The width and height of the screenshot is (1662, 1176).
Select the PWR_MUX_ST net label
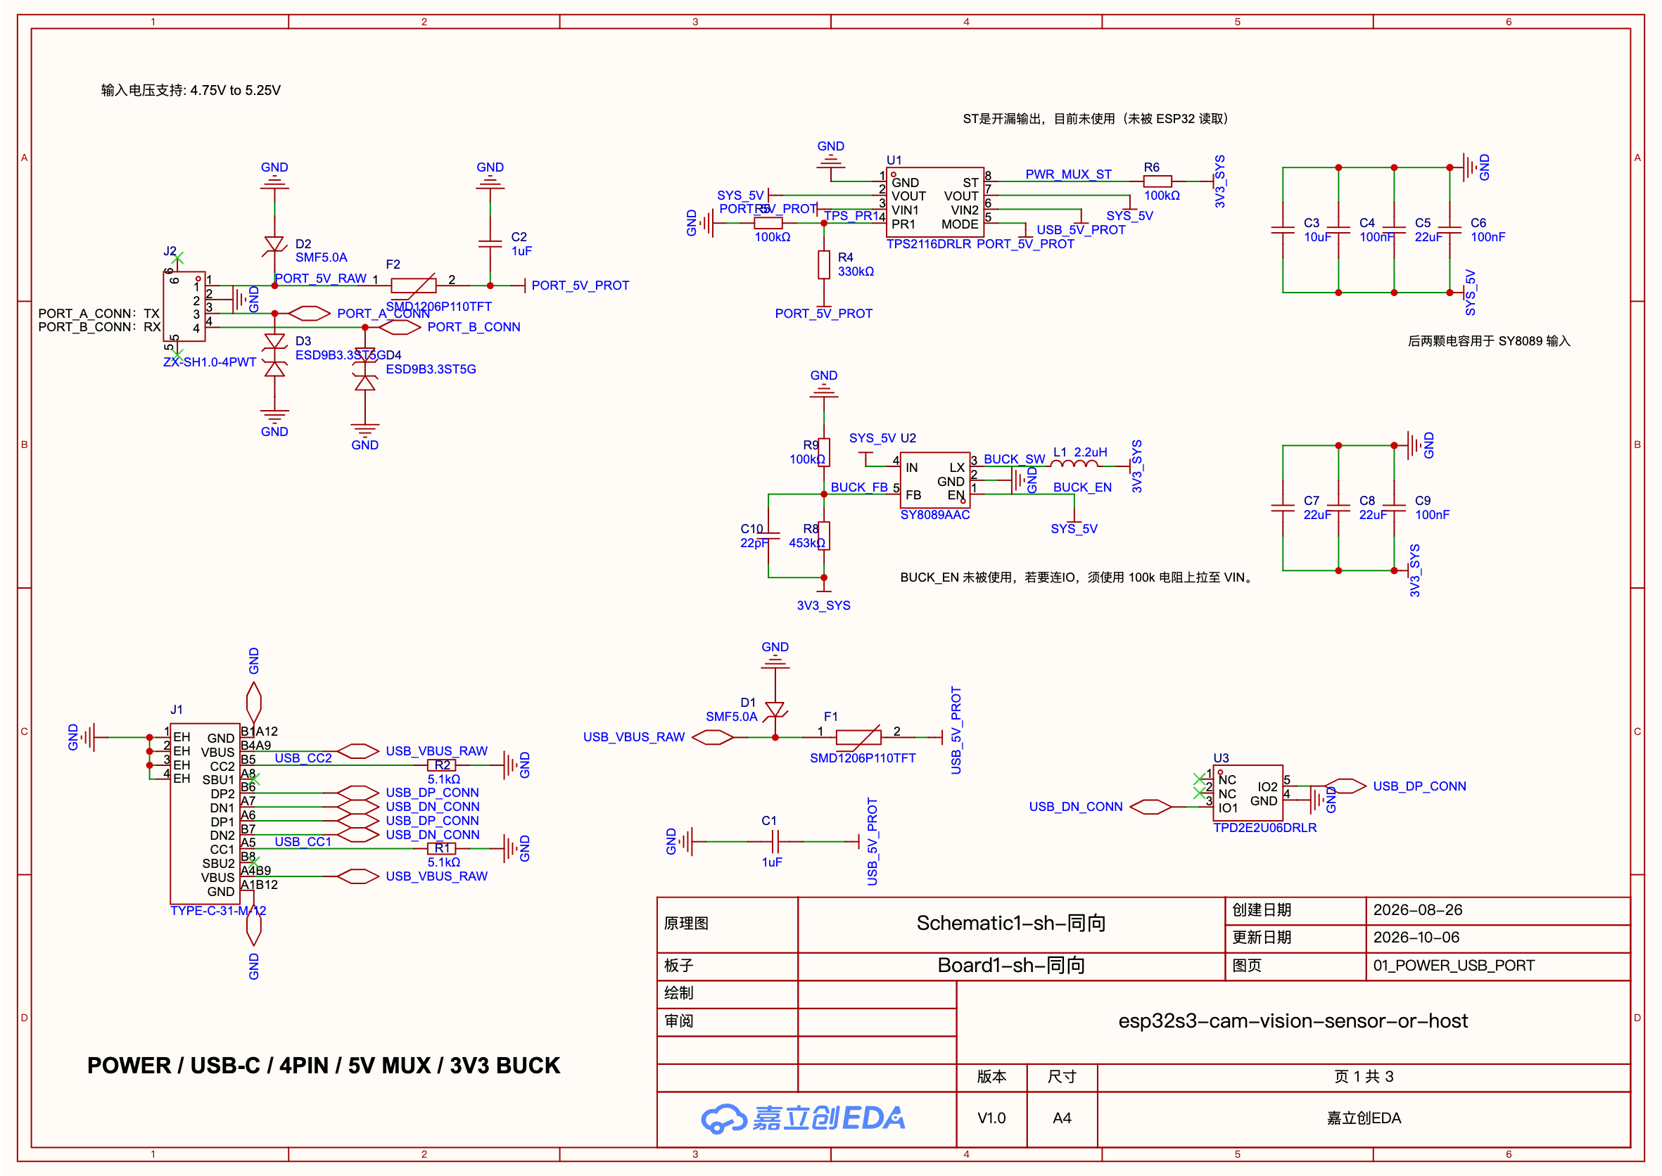tap(1068, 174)
